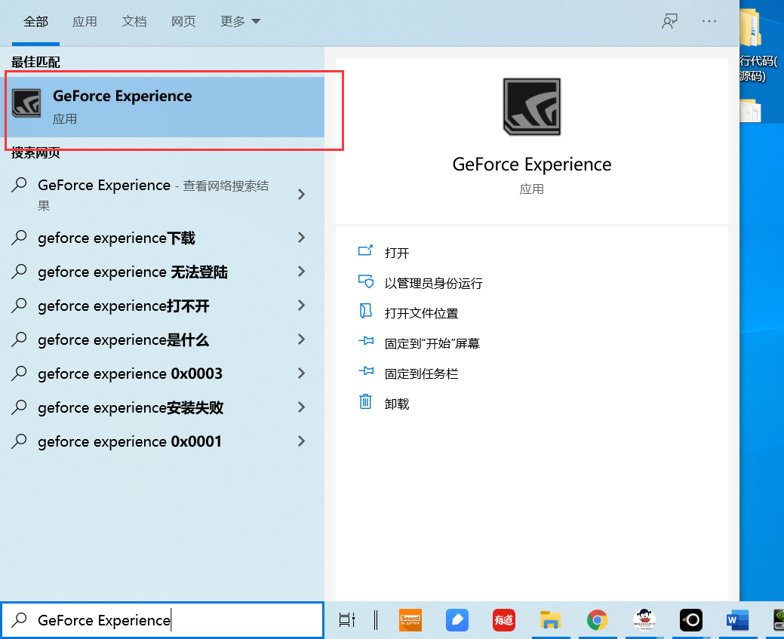Select suggestion geforce experience 无法登陆
The image size is (784, 639).
click(x=133, y=272)
